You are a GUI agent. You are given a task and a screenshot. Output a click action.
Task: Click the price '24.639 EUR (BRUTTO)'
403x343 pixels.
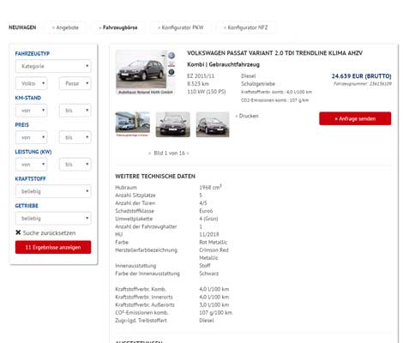point(361,76)
